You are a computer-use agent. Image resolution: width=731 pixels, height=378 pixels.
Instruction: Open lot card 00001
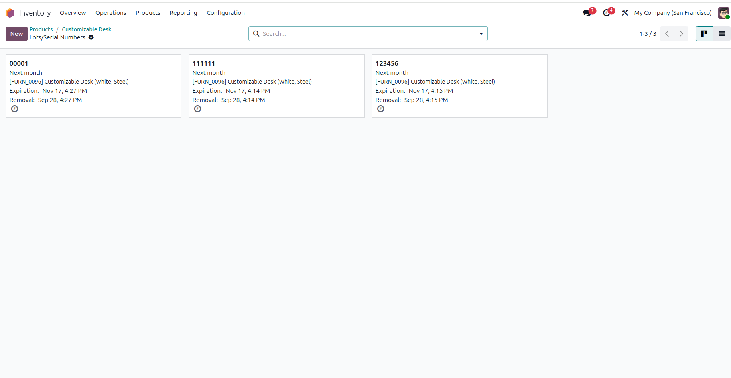93,86
